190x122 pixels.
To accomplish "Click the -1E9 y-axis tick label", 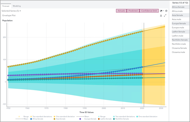I will click(x=4, y=104).
